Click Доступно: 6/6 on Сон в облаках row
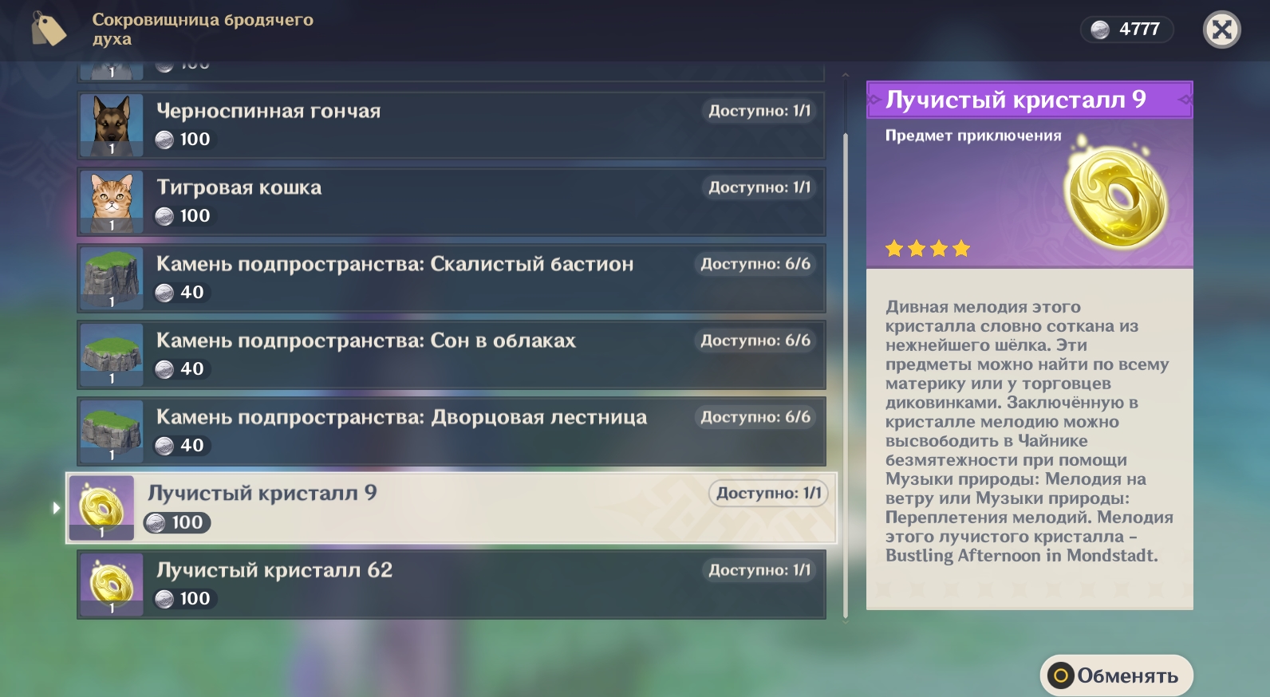This screenshot has width=1270, height=697. 755,341
